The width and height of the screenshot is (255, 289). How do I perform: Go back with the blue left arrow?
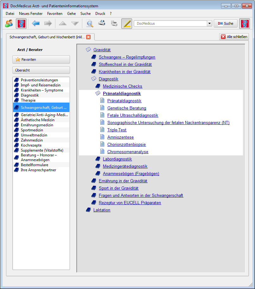coord(36,23)
